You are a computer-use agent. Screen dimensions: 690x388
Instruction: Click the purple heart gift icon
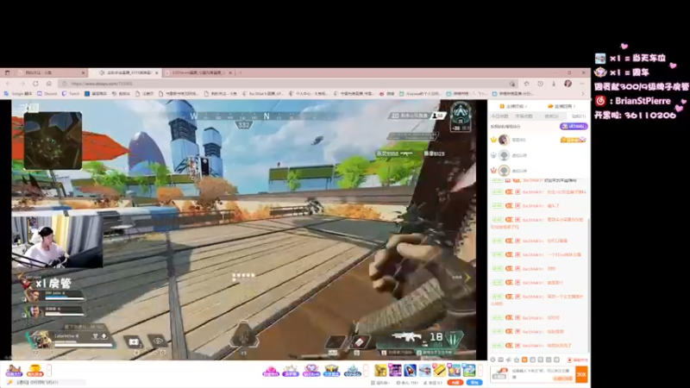pyautogui.click(x=311, y=371)
